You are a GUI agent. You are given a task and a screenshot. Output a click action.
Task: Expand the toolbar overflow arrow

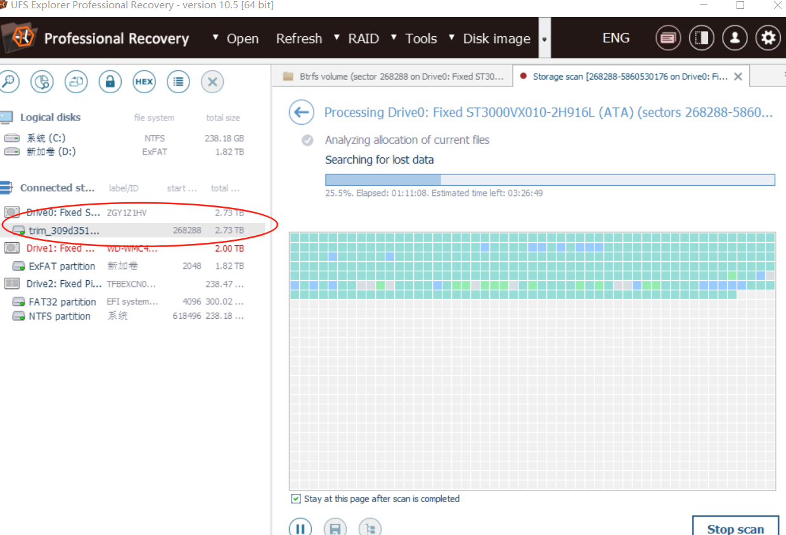[x=544, y=39]
